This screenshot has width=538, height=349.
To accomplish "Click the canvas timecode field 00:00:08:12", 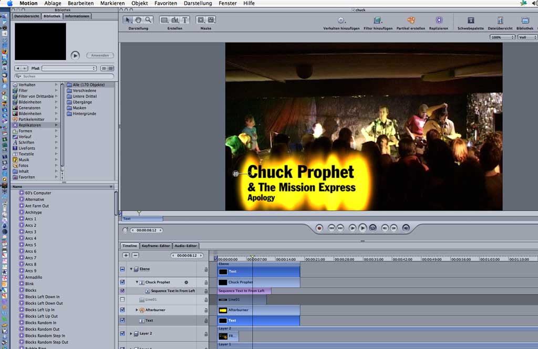I will [x=147, y=230].
